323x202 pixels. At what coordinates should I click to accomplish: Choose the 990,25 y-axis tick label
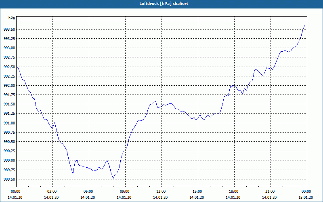(x=9, y=151)
